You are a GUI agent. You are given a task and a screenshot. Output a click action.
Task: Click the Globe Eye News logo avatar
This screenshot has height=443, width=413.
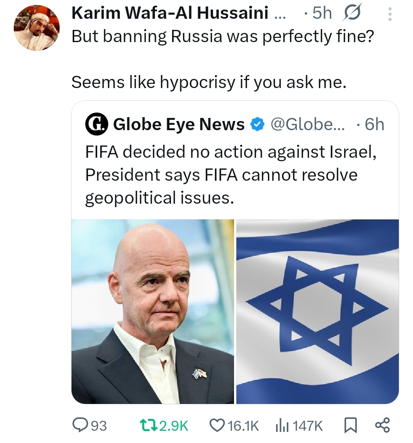[x=96, y=124]
